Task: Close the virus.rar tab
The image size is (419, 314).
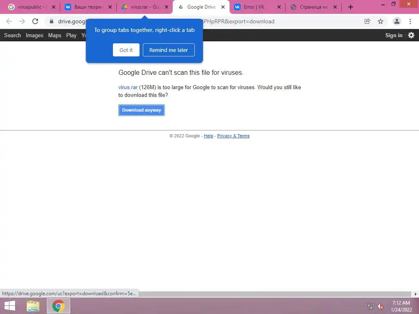Action: click(167, 7)
